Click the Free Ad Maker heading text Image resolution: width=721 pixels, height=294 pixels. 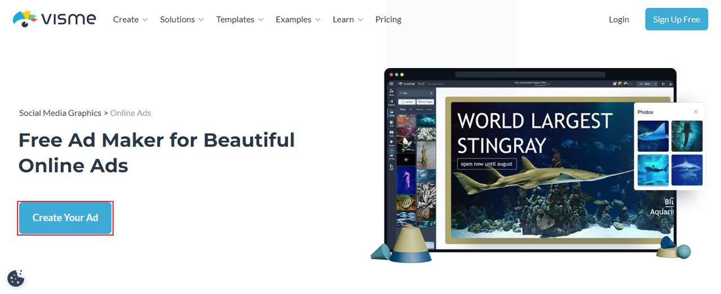click(x=157, y=152)
